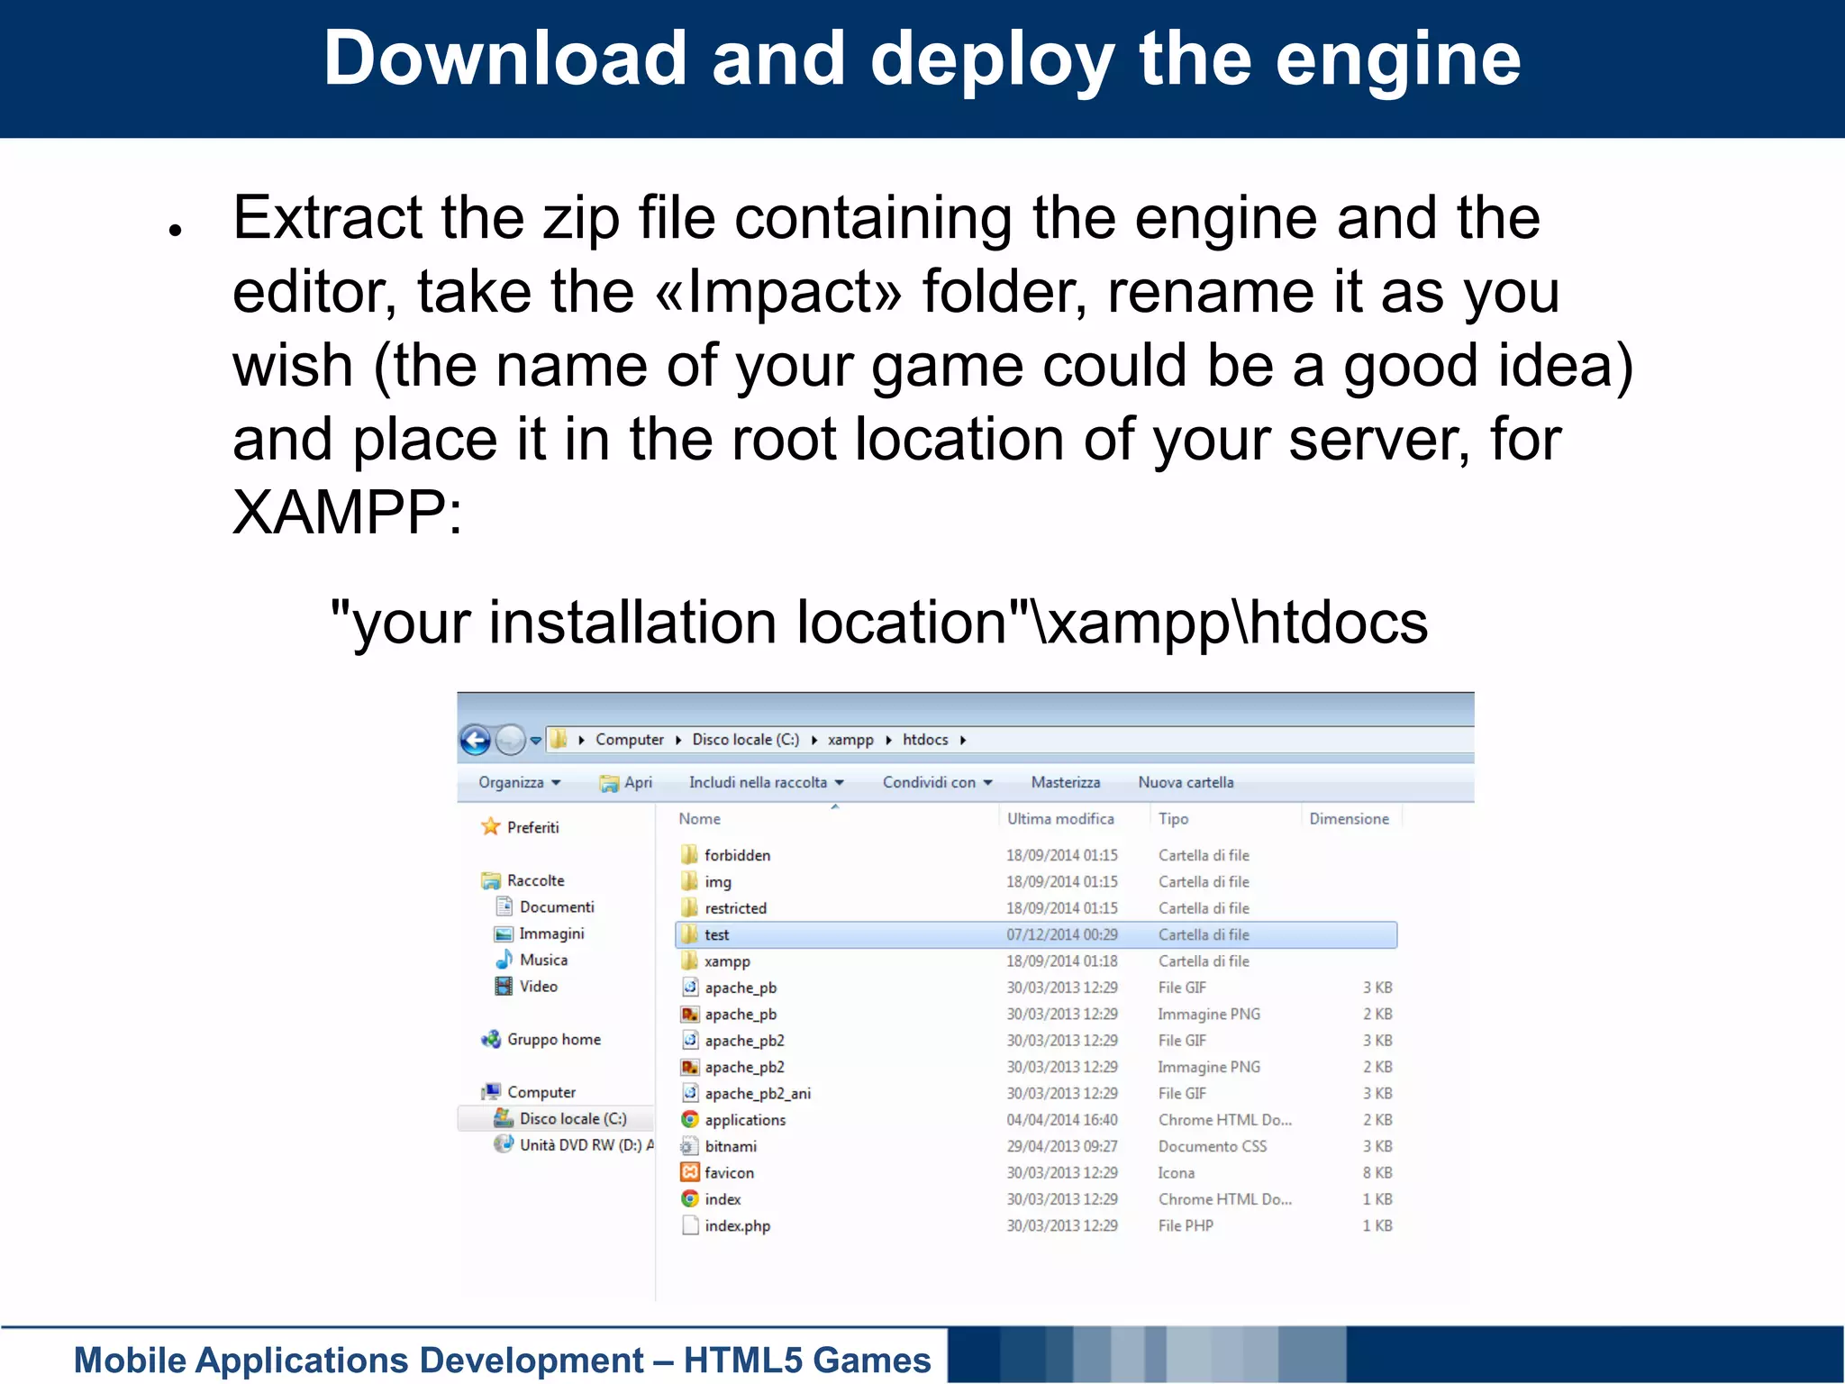
Task: Click the date 07/12/2014 00:29
Action: tap(1062, 934)
